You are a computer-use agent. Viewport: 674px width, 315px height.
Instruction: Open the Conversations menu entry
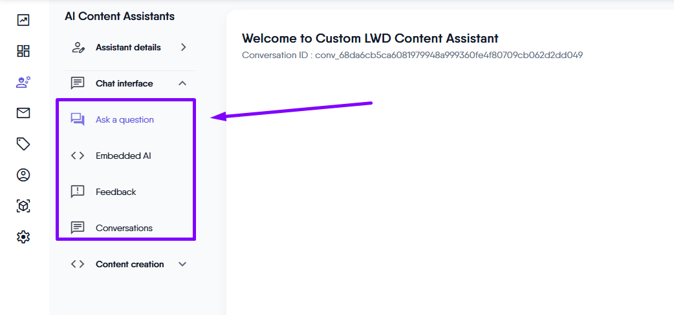pos(124,228)
